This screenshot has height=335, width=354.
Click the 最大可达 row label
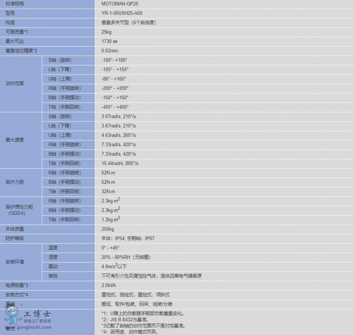tap(15, 41)
